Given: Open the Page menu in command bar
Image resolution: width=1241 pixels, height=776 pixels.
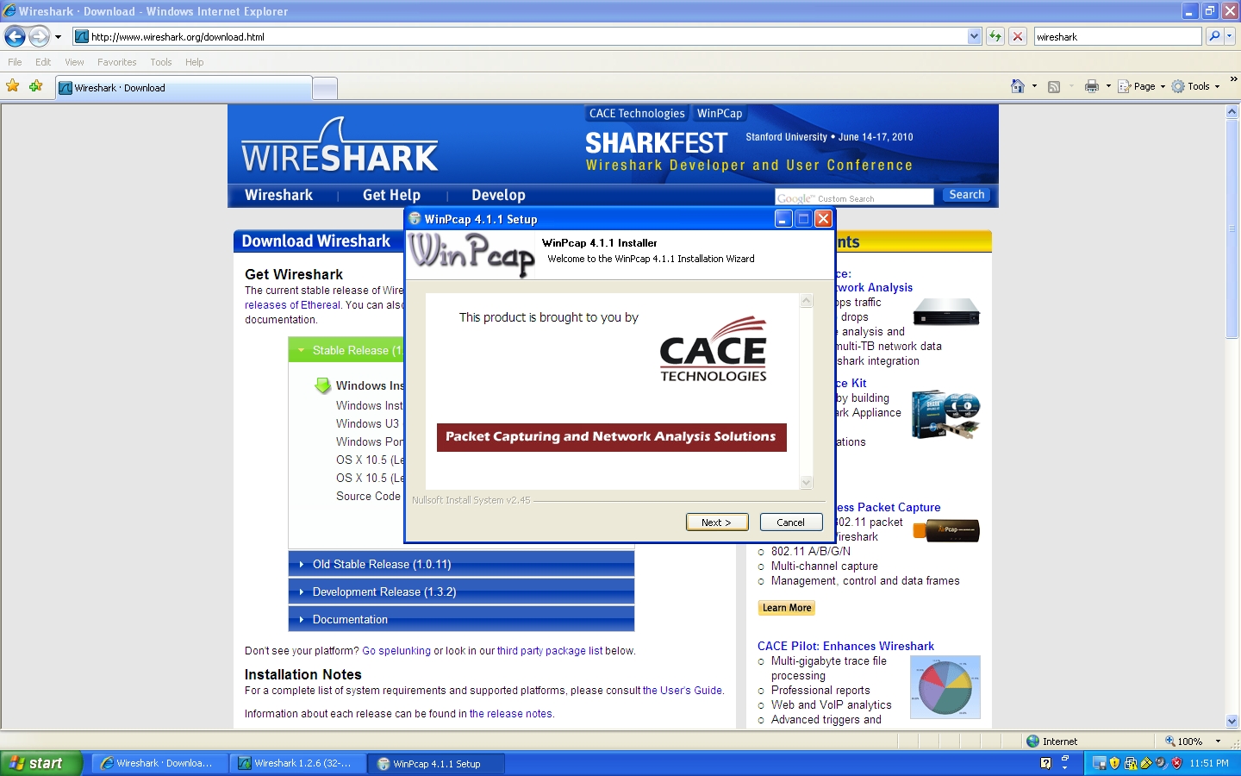Looking at the screenshot, I should (1141, 86).
